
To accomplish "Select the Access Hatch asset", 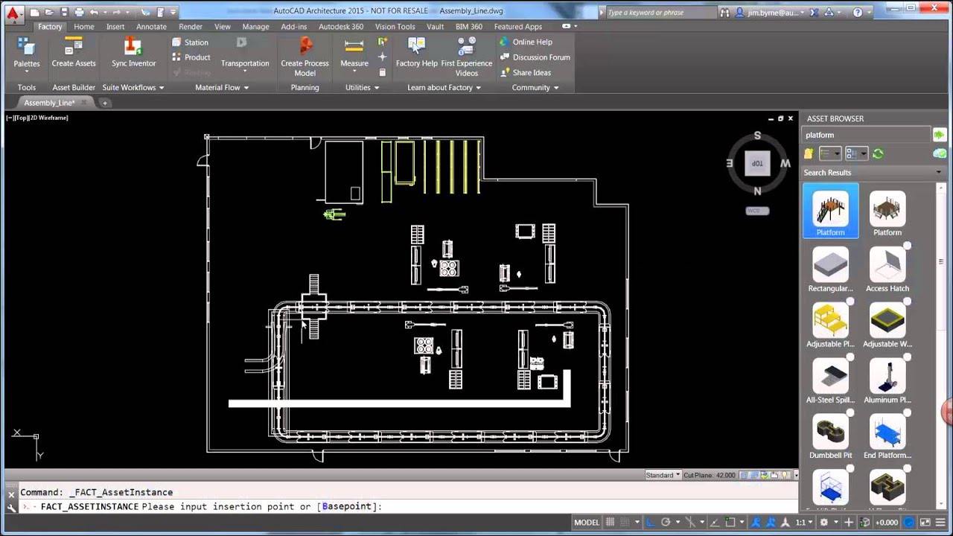I will [x=887, y=268].
